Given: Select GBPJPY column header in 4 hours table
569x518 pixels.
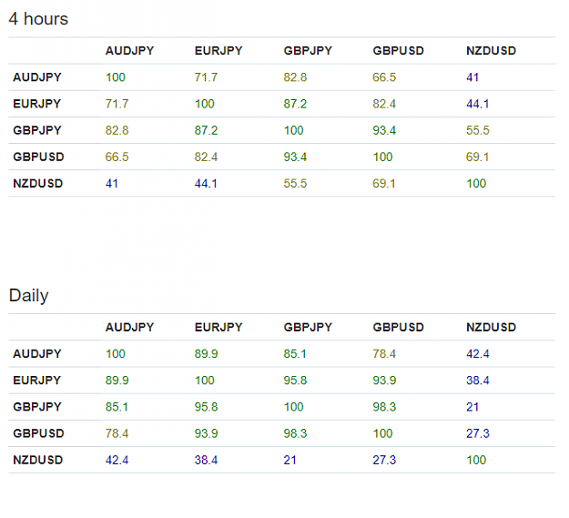Looking at the screenshot, I should tap(308, 50).
